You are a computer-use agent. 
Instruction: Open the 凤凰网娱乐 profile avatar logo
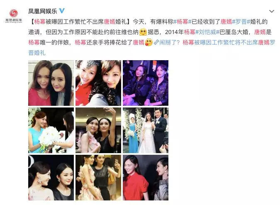coord(14,16)
